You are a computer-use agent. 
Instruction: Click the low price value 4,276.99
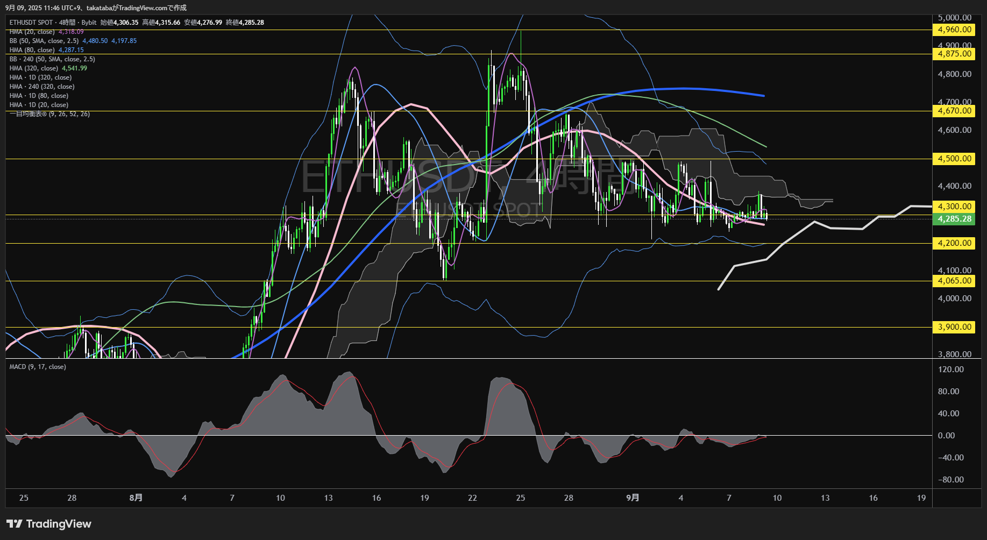(210, 23)
